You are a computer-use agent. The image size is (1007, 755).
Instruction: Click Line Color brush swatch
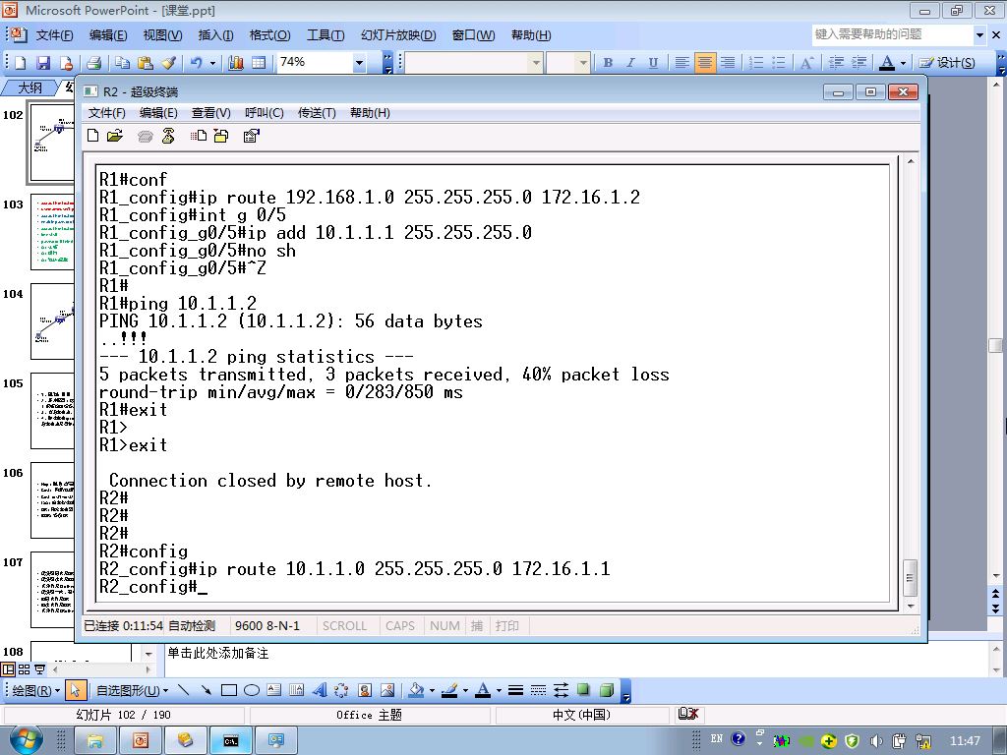coord(449,690)
